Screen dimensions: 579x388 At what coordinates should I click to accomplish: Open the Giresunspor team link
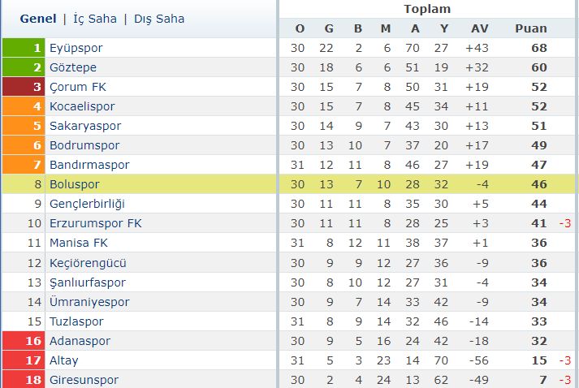(x=84, y=380)
